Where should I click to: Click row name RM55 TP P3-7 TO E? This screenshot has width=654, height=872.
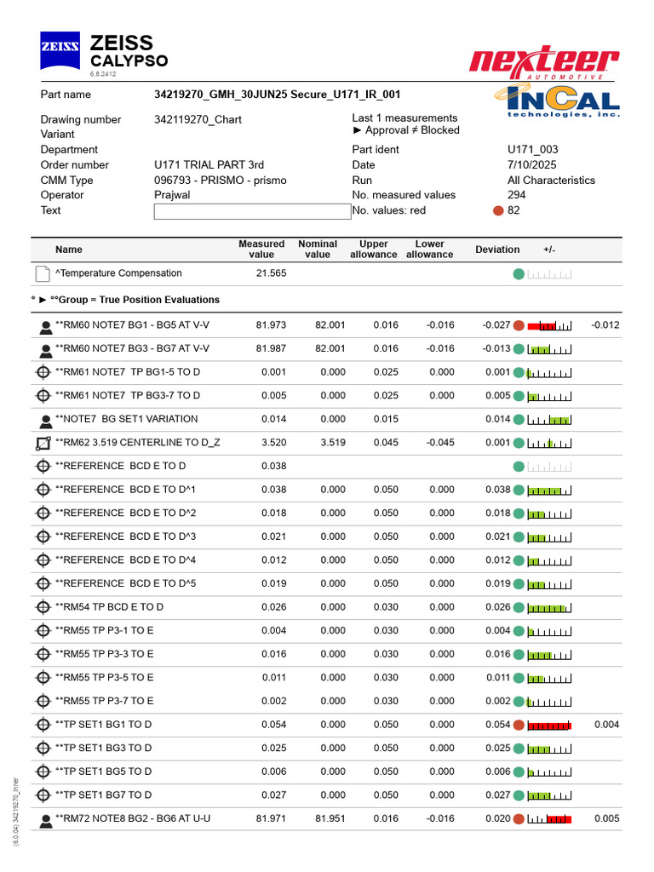tap(105, 702)
